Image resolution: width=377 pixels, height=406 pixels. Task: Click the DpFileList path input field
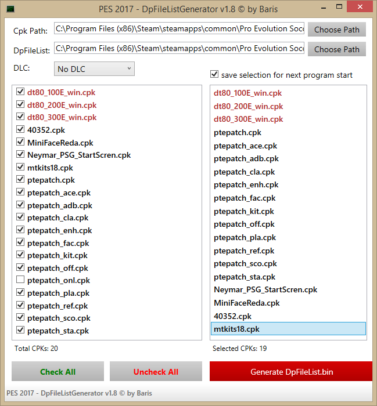pos(179,48)
